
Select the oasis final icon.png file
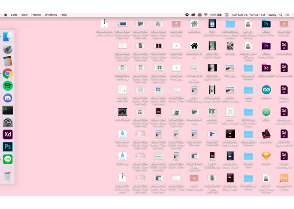176,46
